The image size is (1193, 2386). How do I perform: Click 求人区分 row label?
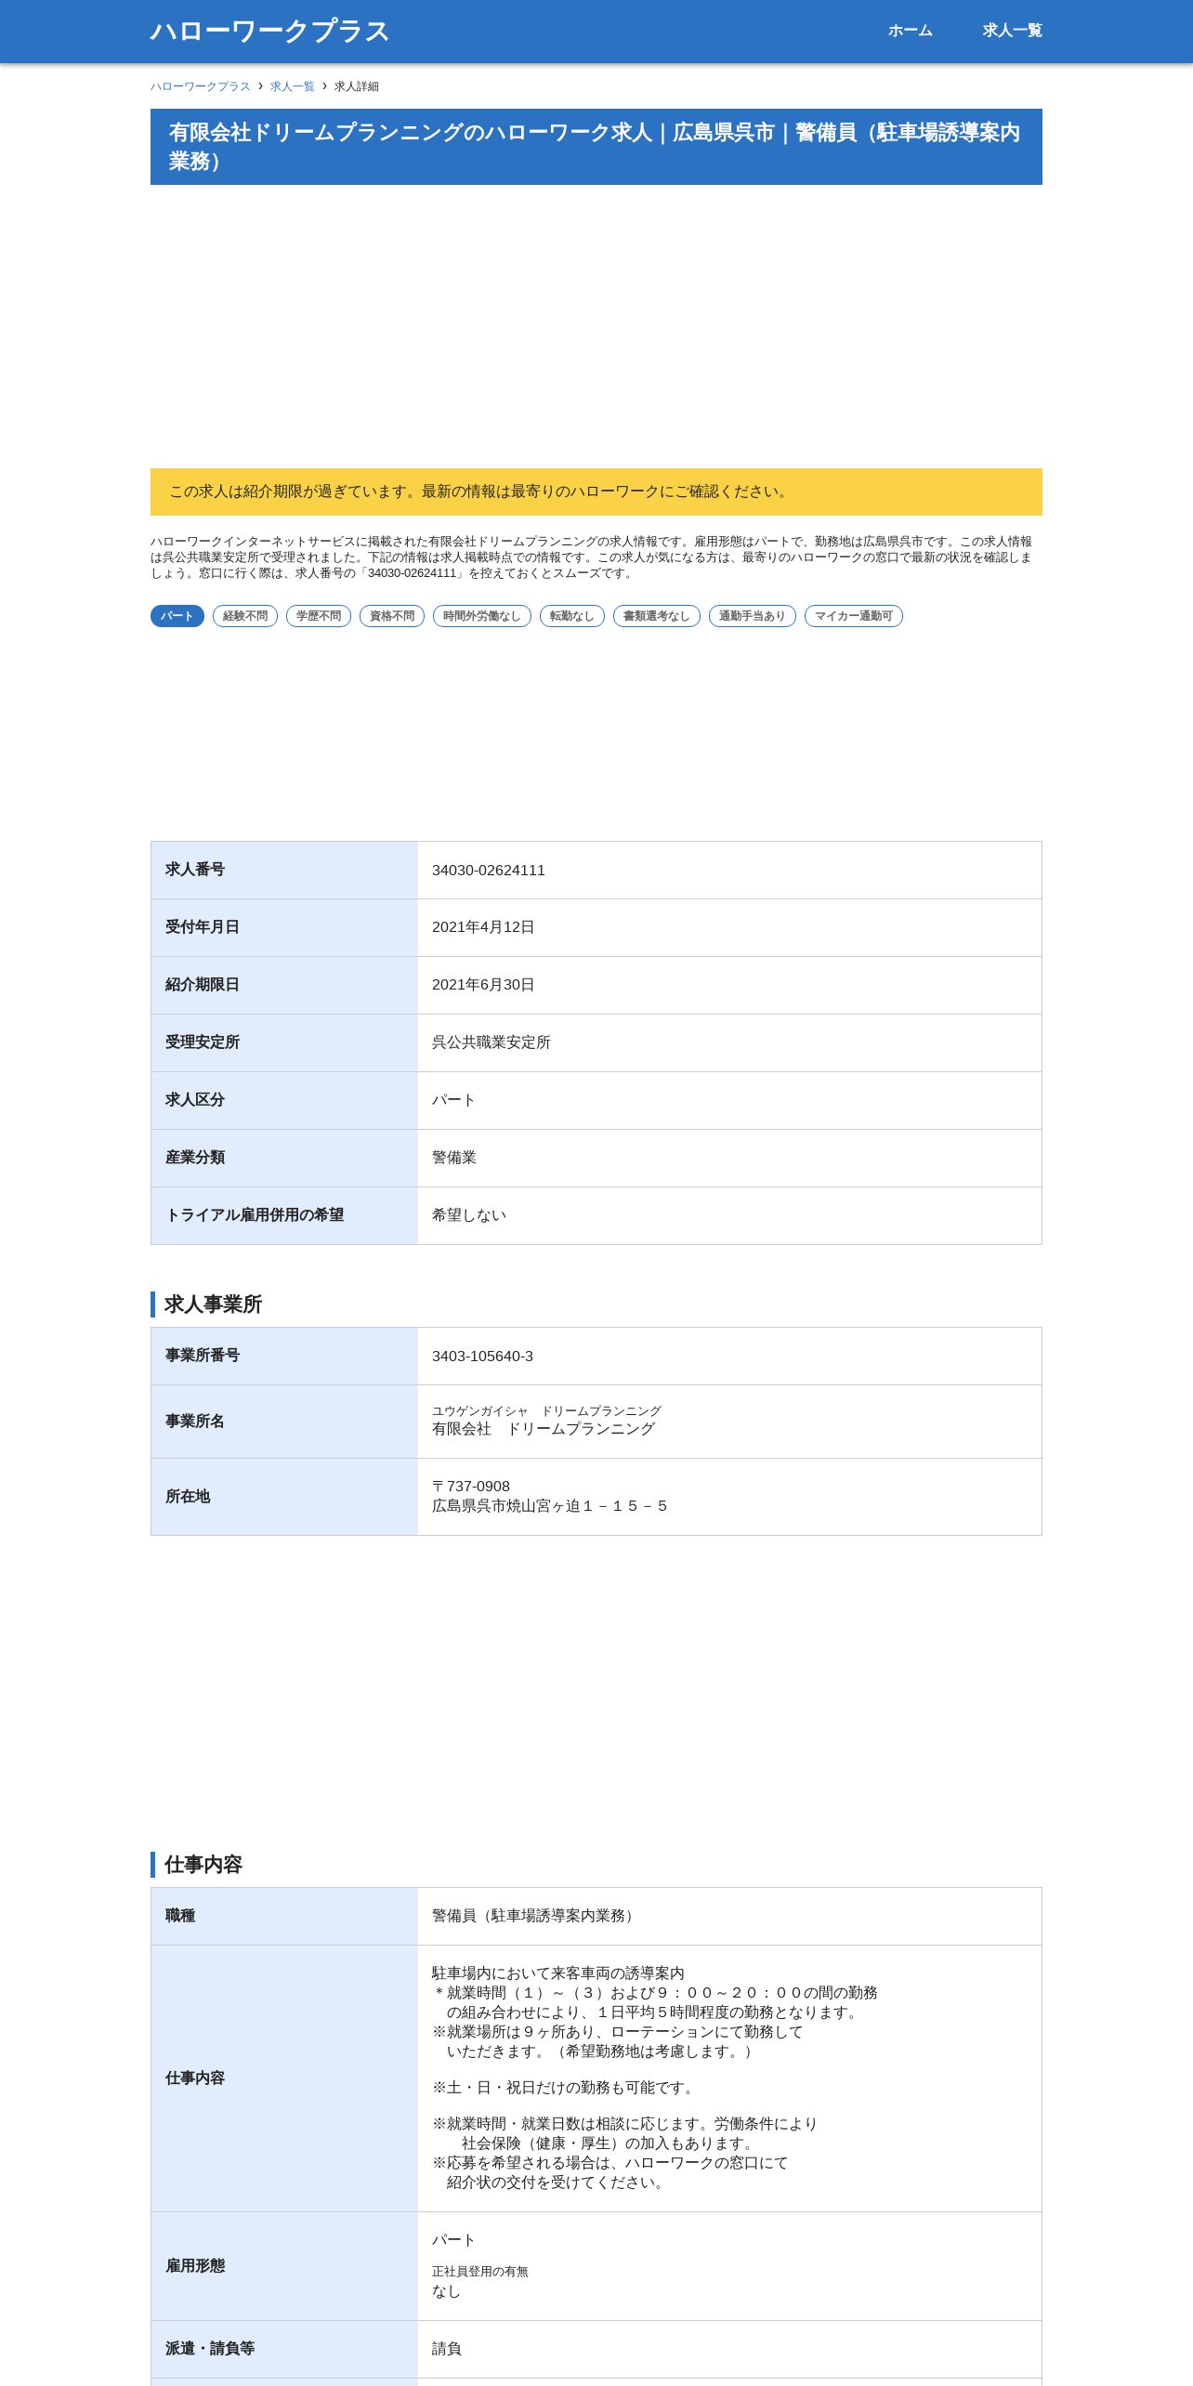tap(195, 1100)
